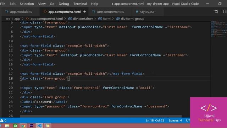This screenshot has width=227, height=128.
Task: Open Google Chrome from the taskbar
Action: (23, 126)
